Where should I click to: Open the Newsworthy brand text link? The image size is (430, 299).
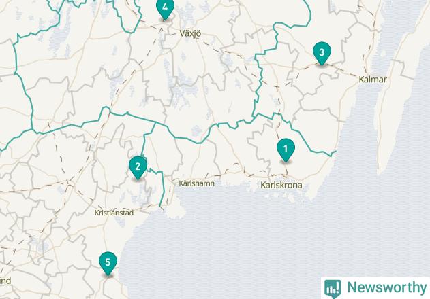coord(387,287)
